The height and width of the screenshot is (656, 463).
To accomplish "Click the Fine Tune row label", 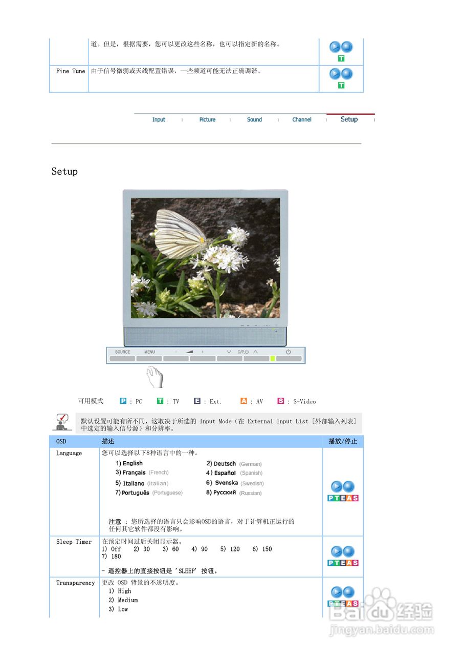I will [71, 71].
